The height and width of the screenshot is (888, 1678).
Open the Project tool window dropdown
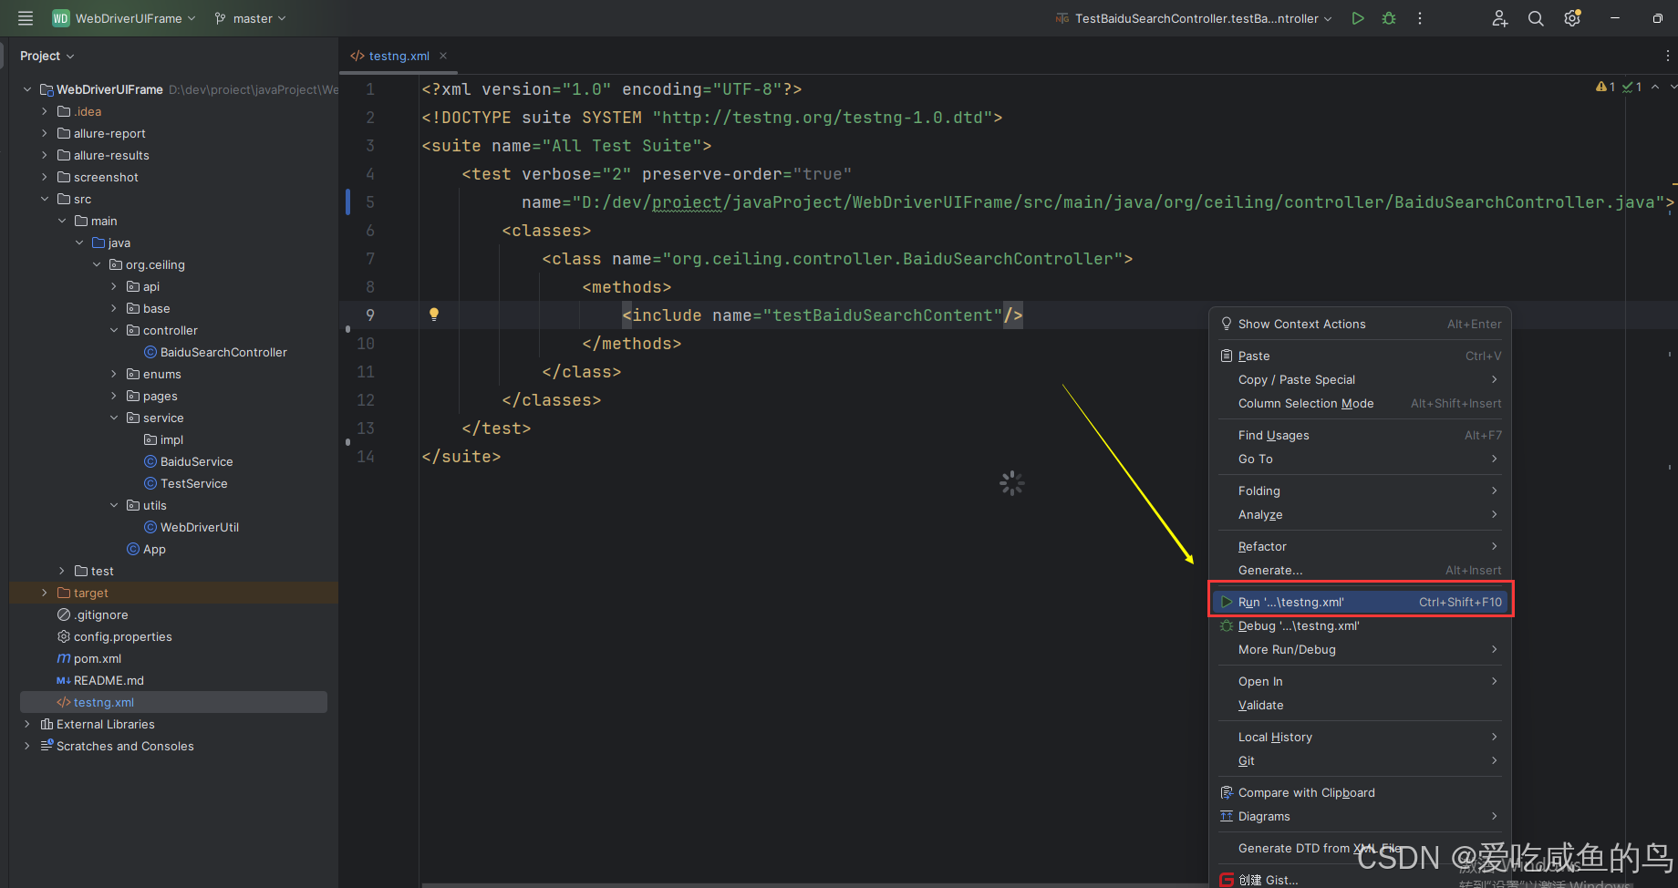point(47,56)
